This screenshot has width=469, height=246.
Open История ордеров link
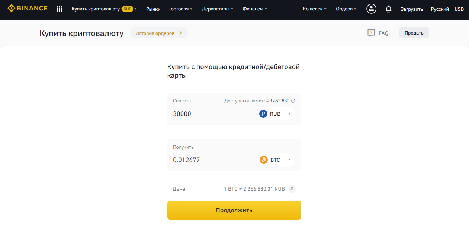coord(159,33)
